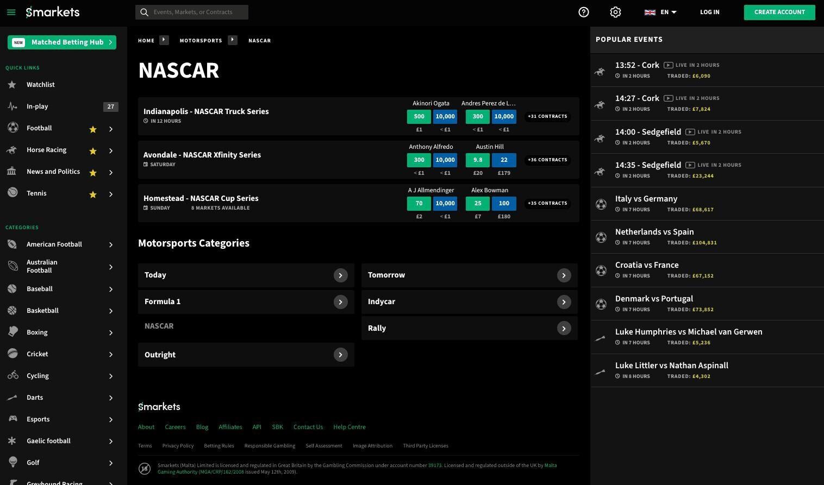Click the Football ball icon in quick links
The height and width of the screenshot is (485, 824).
point(13,128)
